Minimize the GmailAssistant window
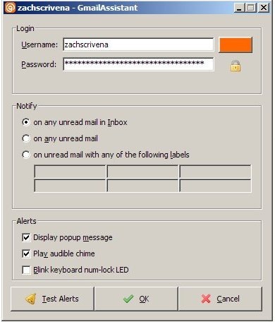The image size is (275, 322). pos(239,8)
